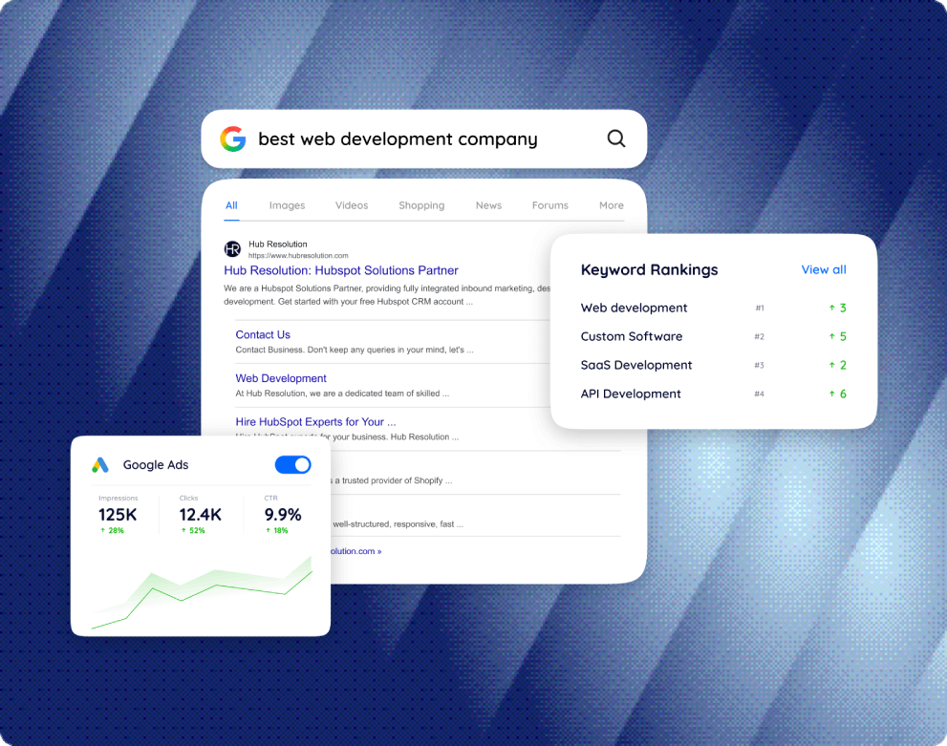
Task: Open Hub Resolution: Hubspot Solutions Partner result
Action: pos(341,270)
